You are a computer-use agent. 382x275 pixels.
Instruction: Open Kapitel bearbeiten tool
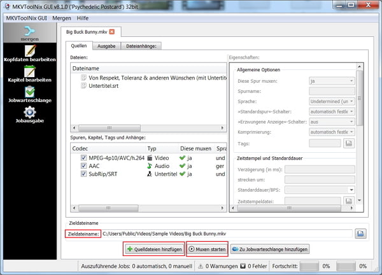30,74
